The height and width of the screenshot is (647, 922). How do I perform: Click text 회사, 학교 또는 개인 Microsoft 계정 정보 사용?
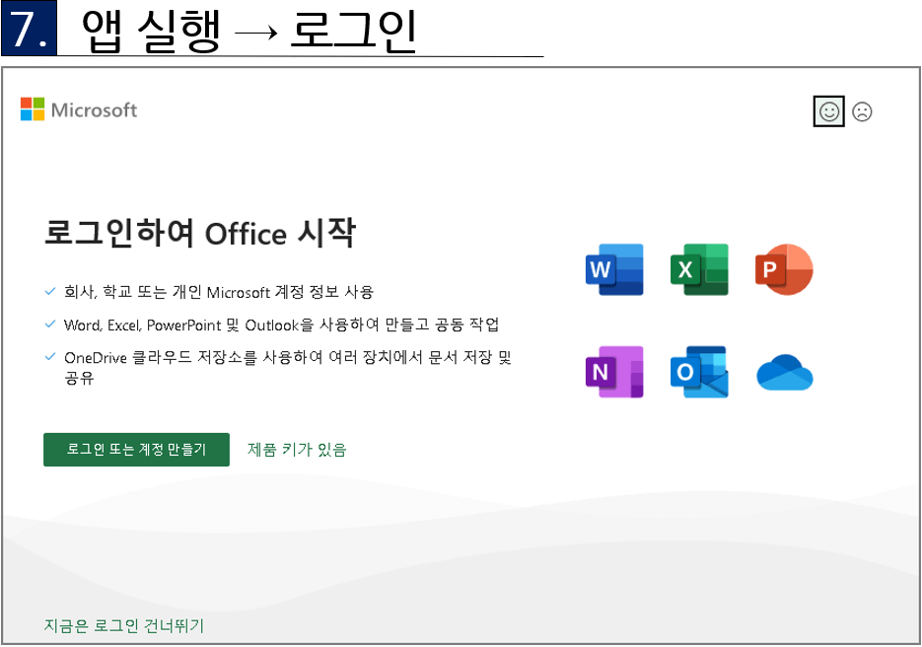coord(219,292)
